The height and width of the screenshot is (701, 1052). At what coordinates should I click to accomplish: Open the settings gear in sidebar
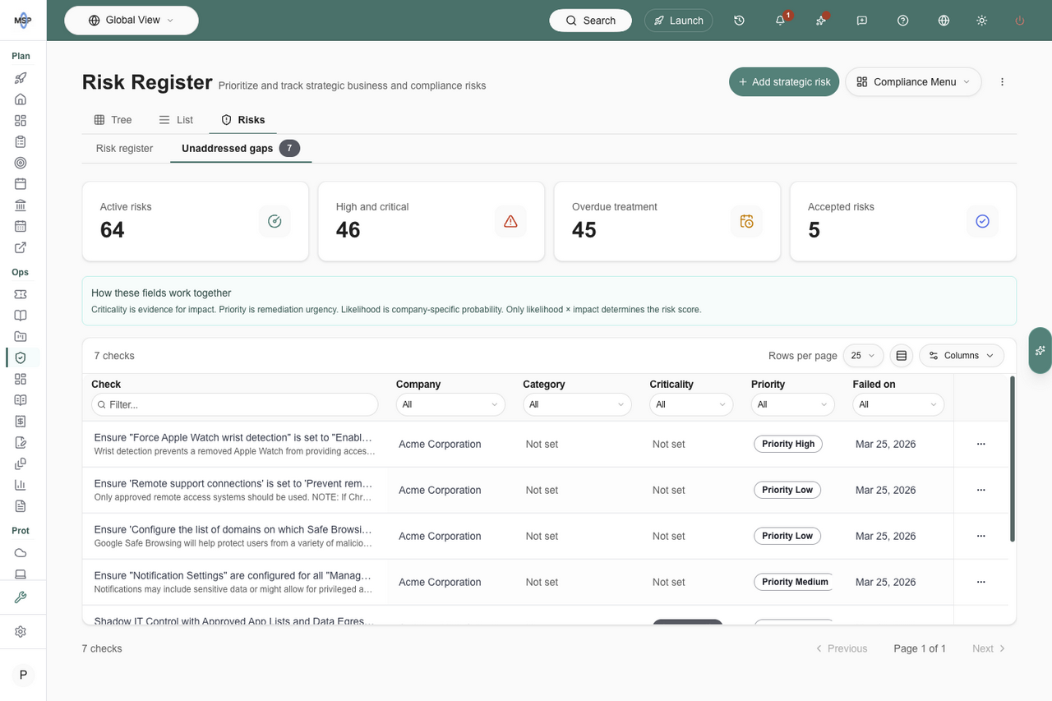(21, 632)
